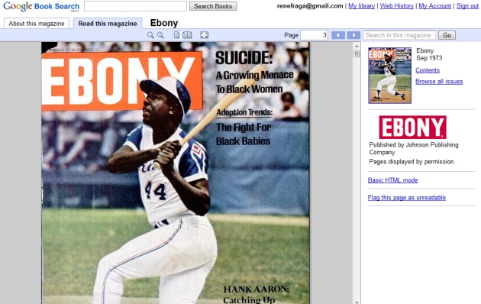481x304 pixels.
Task: Focus the book search text field
Action: click(135, 6)
